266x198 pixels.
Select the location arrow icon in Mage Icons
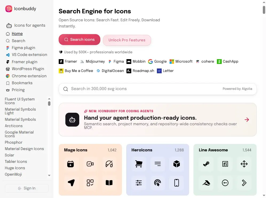tap(71, 183)
